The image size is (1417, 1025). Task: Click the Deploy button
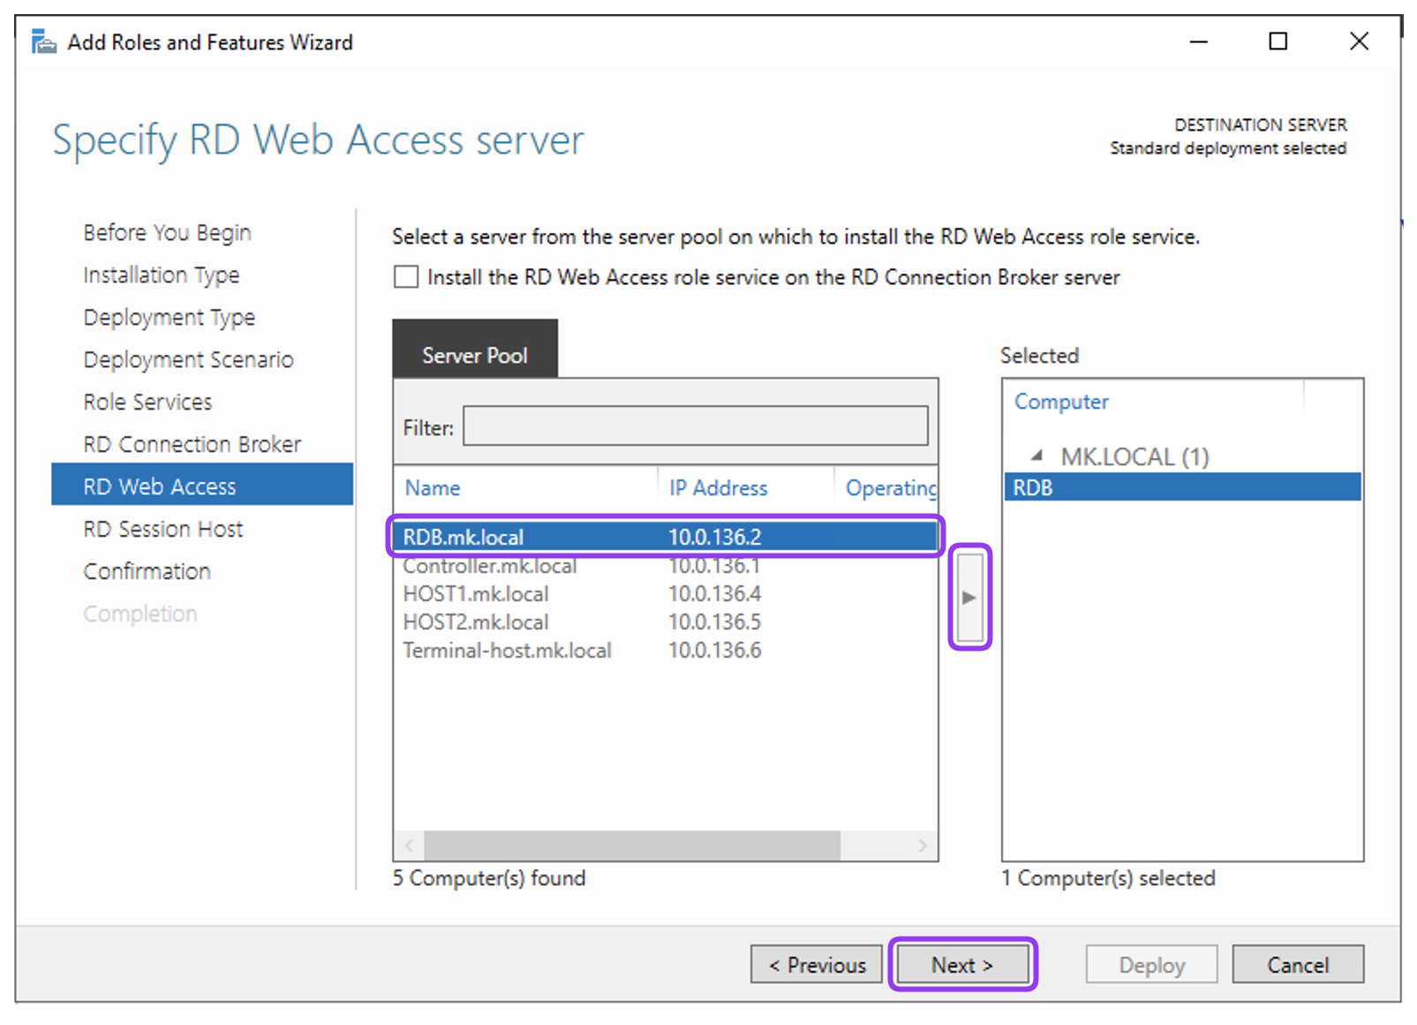(x=1151, y=964)
